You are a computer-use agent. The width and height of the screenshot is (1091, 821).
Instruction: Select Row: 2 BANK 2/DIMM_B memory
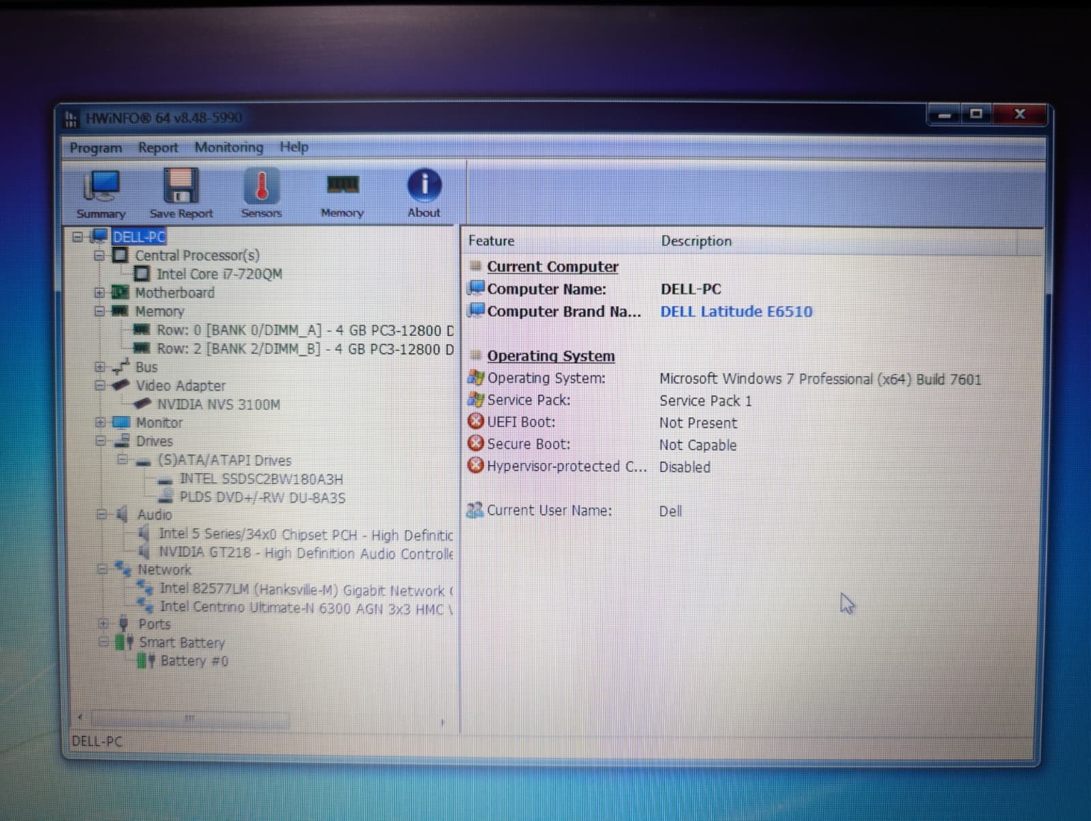point(305,348)
